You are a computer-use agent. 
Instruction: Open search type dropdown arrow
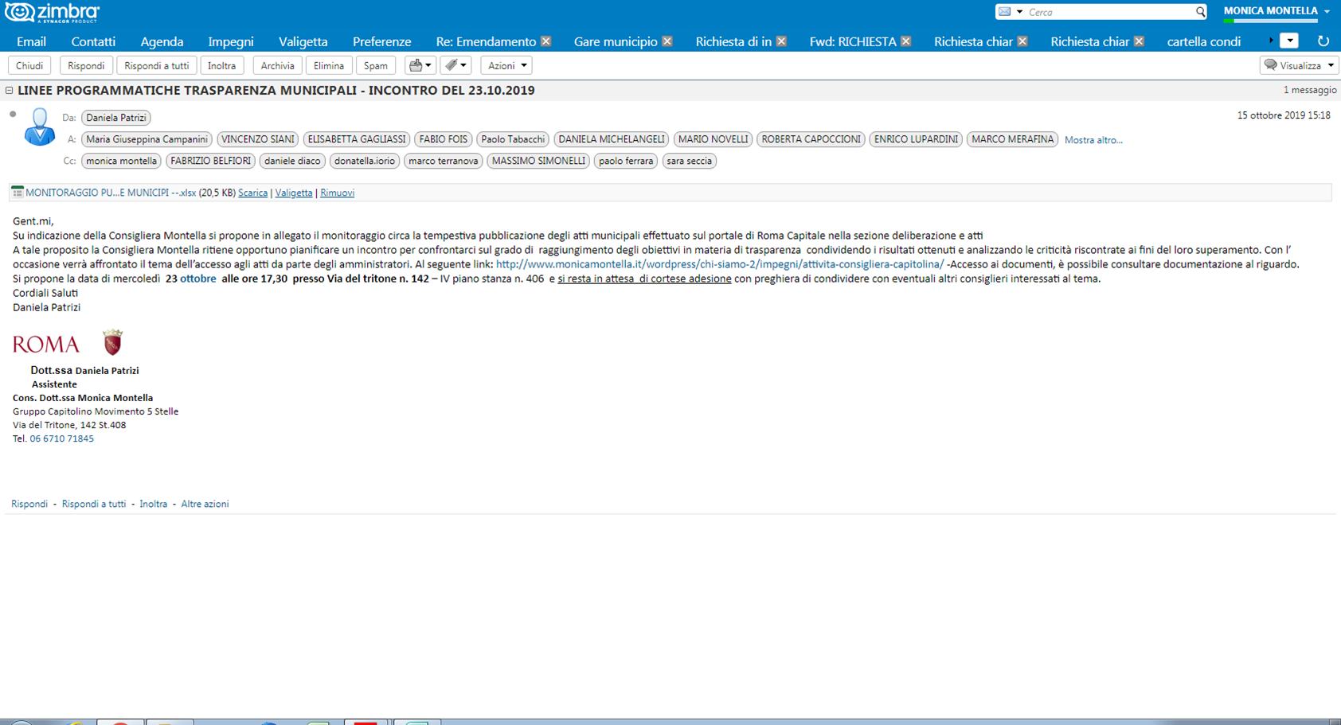(x=1019, y=12)
